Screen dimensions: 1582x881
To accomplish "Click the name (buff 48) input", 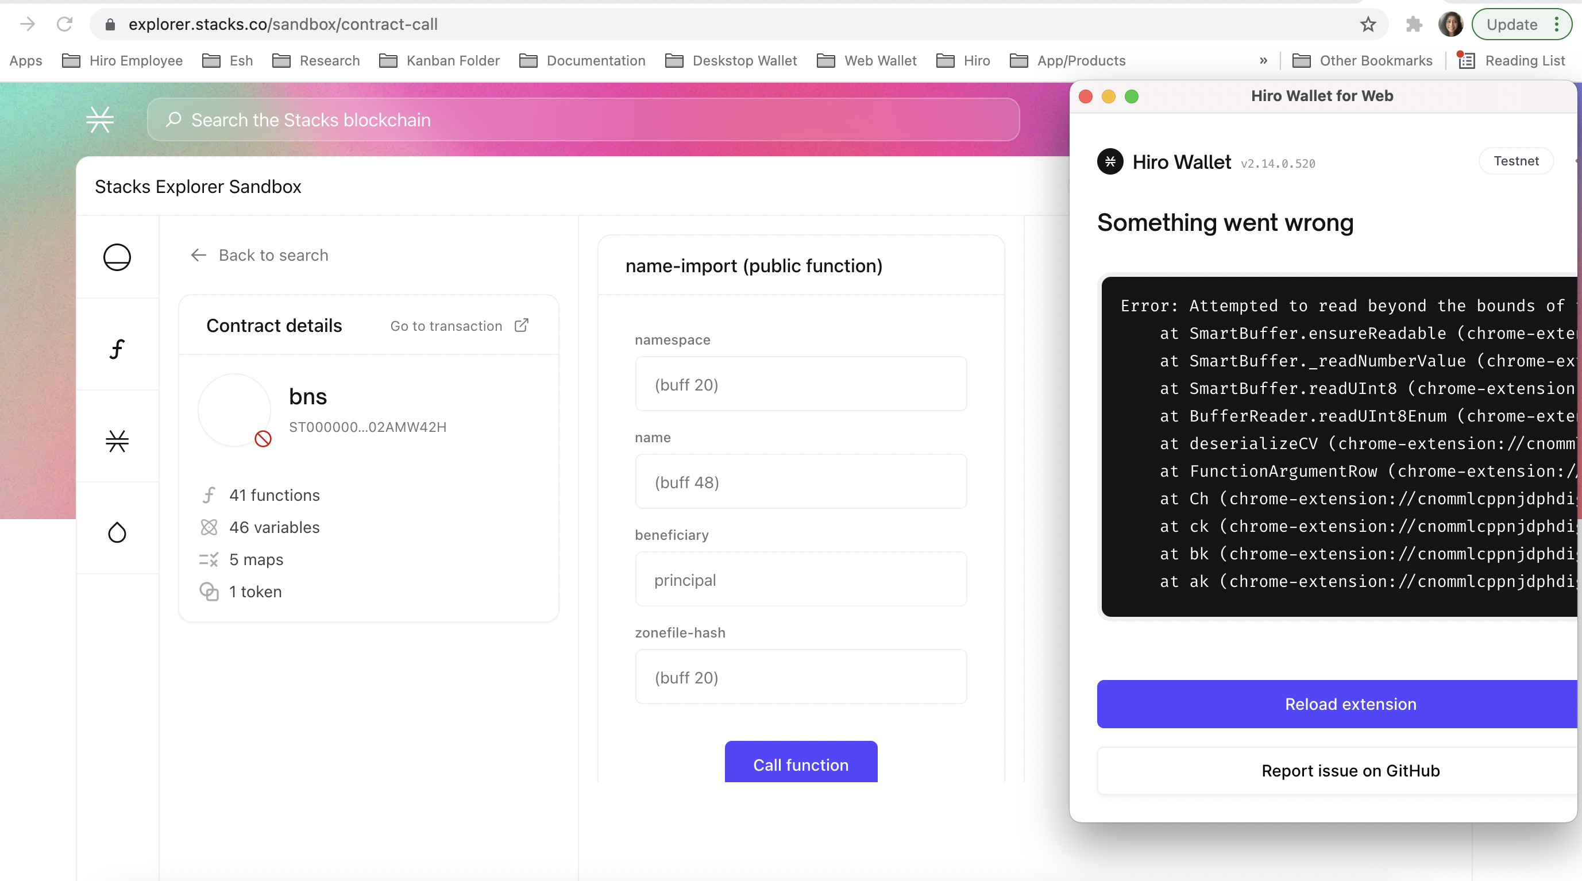I will click(801, 482).
